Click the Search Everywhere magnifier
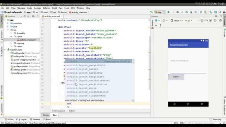This screenshot has height=127, width=226. click(x=220, y=12)
